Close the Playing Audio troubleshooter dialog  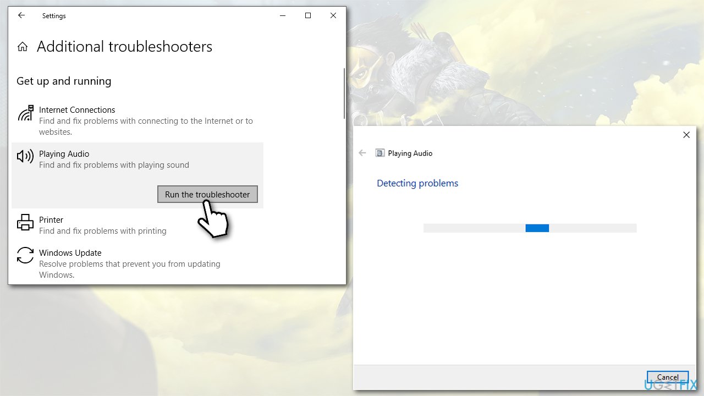pyautogui.click(x=686, y=135)
